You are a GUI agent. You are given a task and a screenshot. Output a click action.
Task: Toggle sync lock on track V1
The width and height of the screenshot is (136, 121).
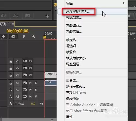[x=25, y=75]
